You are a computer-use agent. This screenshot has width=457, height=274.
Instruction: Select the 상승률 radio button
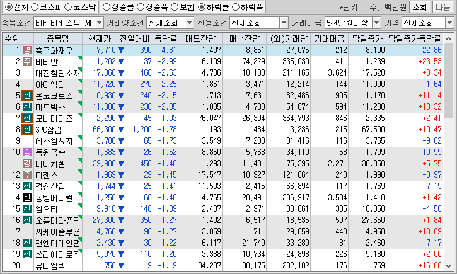click(107, 7)
